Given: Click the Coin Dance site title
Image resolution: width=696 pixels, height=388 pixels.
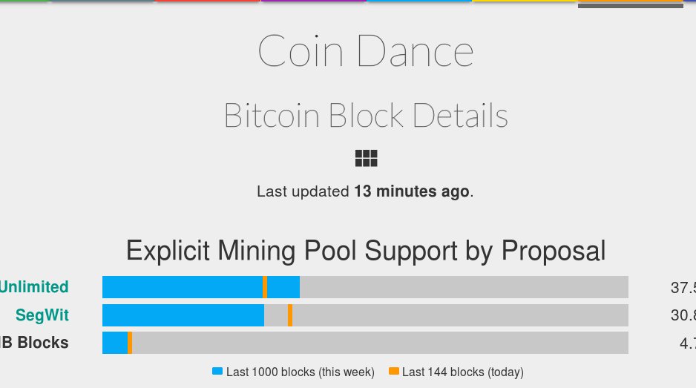Looking at the screenshot, I should [366, 51].
